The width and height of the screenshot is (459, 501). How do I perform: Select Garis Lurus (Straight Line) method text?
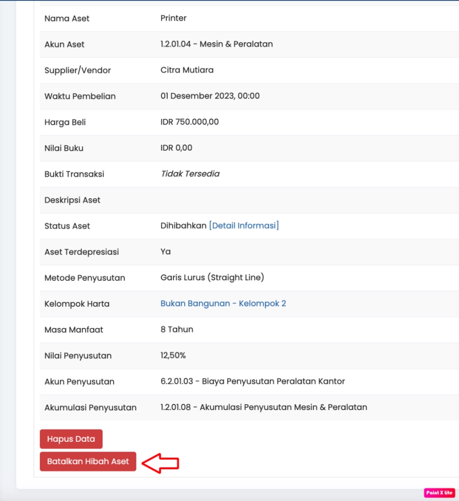pyautogui.click(x=212, y=277)
